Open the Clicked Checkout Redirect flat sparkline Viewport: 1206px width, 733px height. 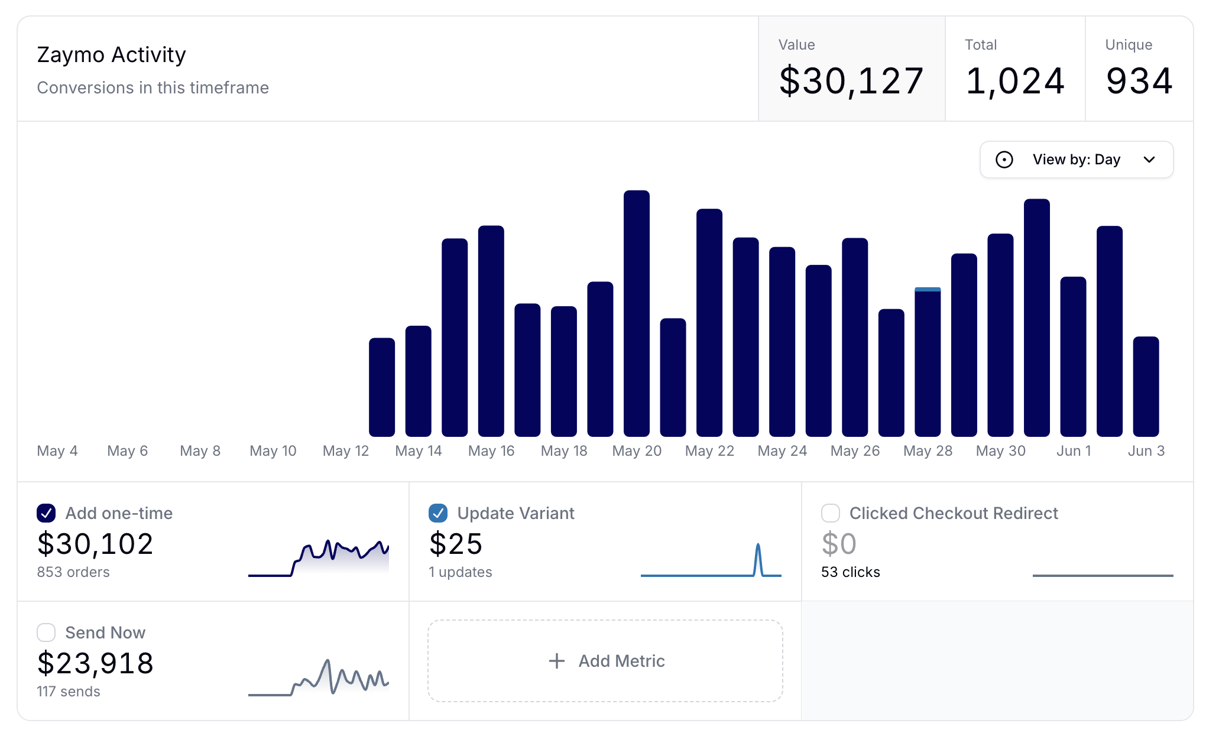[x=1103, y=575]
